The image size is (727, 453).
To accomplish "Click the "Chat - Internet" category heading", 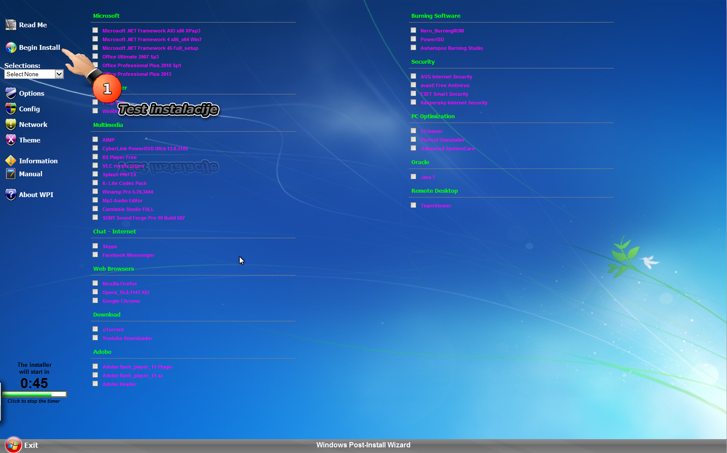I will (114, 232).
